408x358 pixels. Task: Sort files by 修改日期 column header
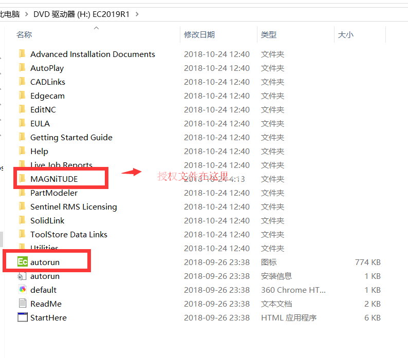coord(199,34)
